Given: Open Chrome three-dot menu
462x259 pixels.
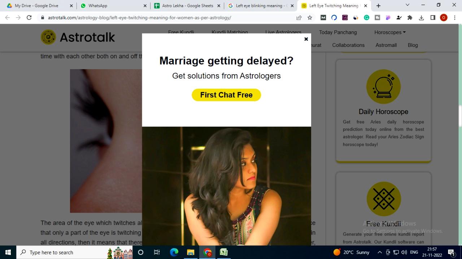Looking at the screenshot, I should [x=455, y=18].
